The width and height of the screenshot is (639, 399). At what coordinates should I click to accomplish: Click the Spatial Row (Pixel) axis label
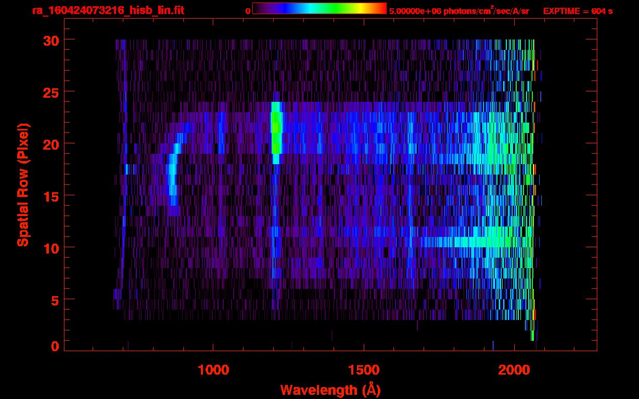[x=23, y=184]
